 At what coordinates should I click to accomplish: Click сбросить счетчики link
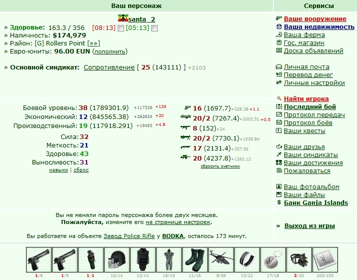pos(220,166)
